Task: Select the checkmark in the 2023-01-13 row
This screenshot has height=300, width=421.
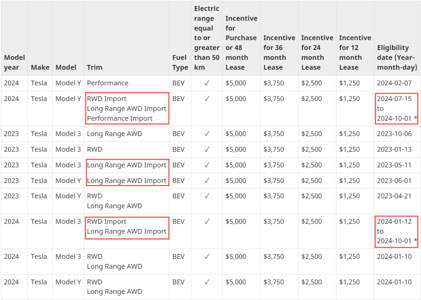Action: pos(207,149)
